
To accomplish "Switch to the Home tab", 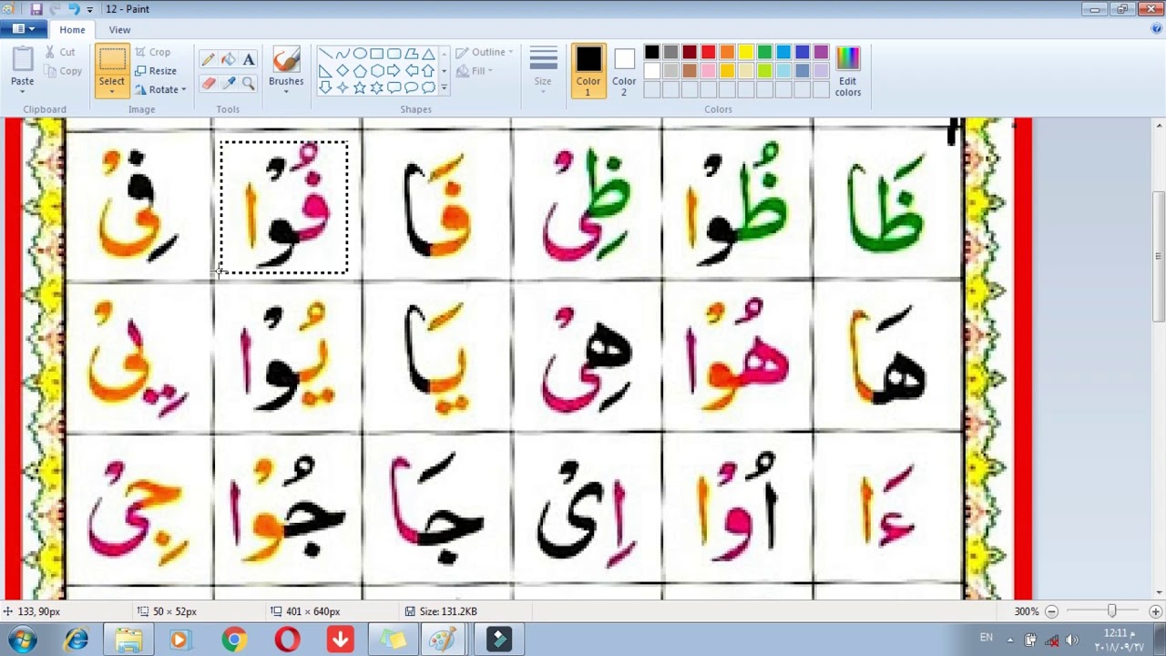I will pyautogui.click(x=72, y=30).
